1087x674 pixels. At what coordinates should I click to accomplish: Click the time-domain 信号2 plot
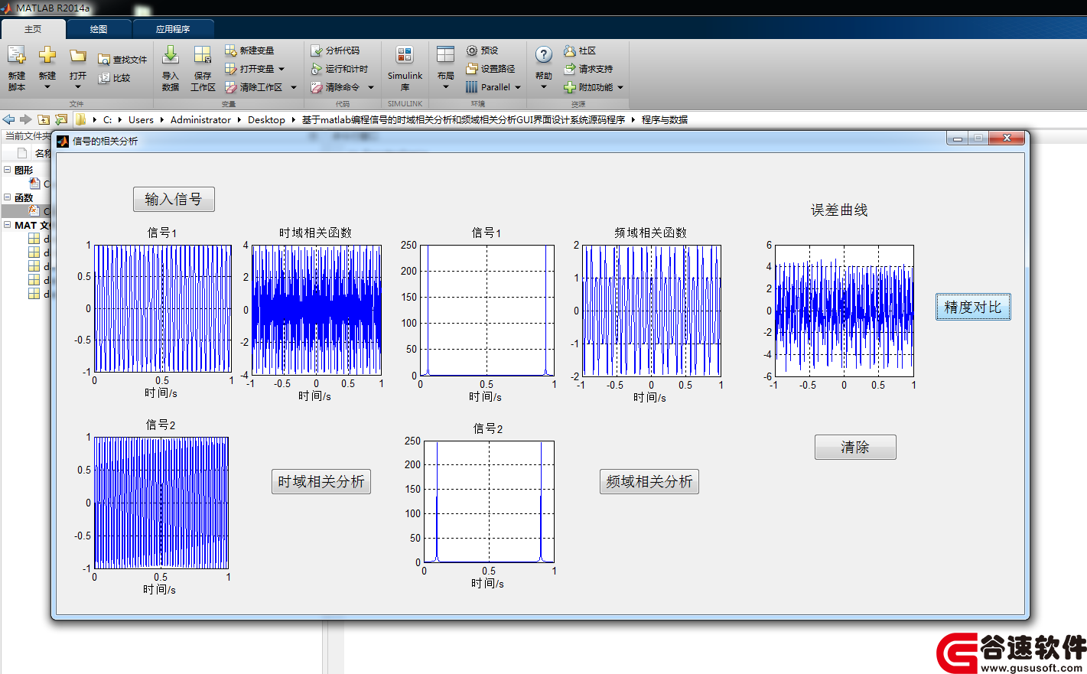tap(161, 503)
